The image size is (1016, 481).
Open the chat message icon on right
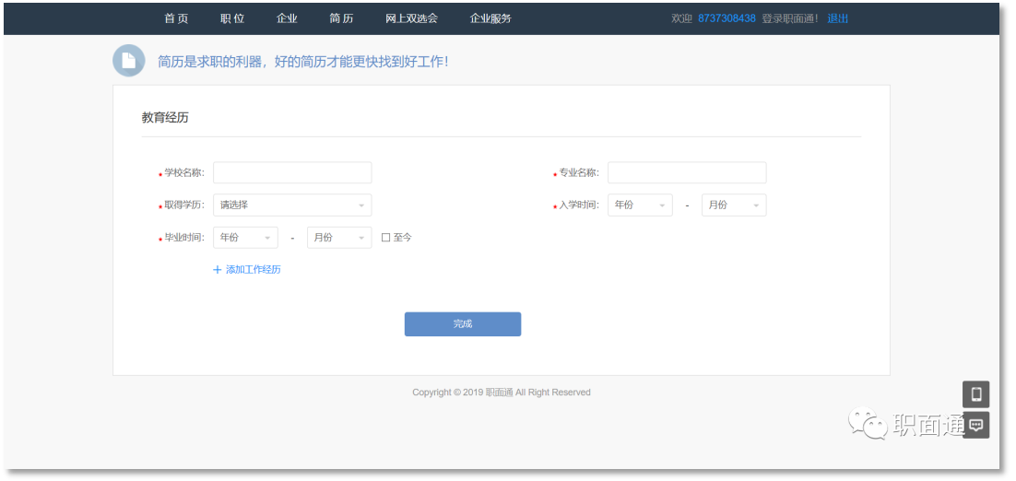(x=975, y=425)
